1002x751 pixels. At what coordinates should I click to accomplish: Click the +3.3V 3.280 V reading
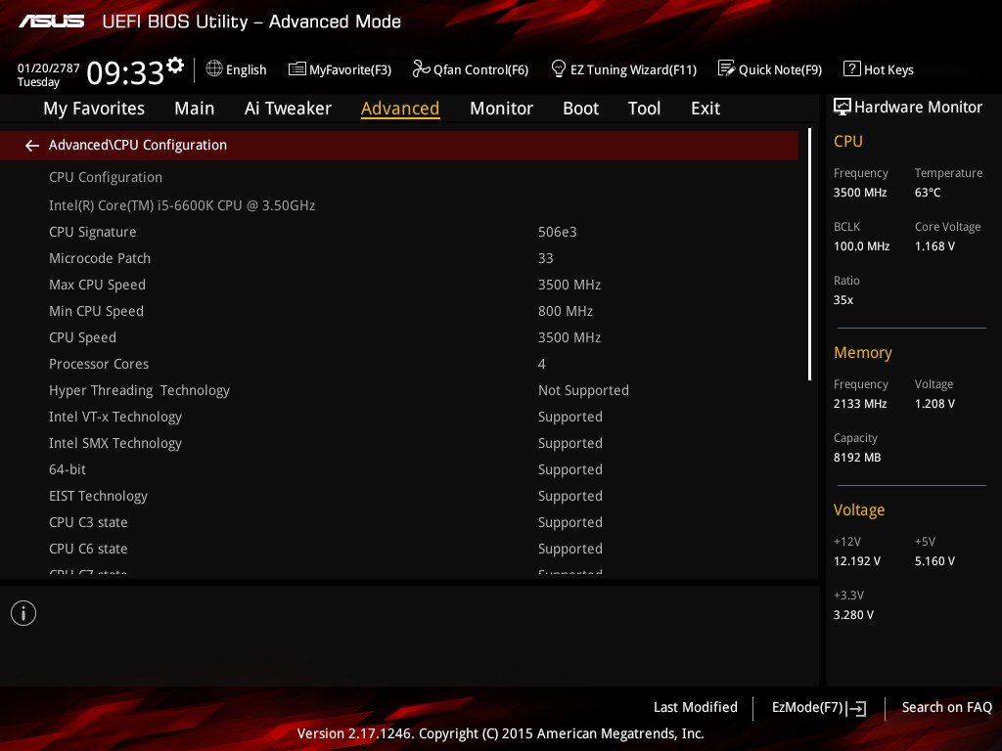[x=853, y=615]
